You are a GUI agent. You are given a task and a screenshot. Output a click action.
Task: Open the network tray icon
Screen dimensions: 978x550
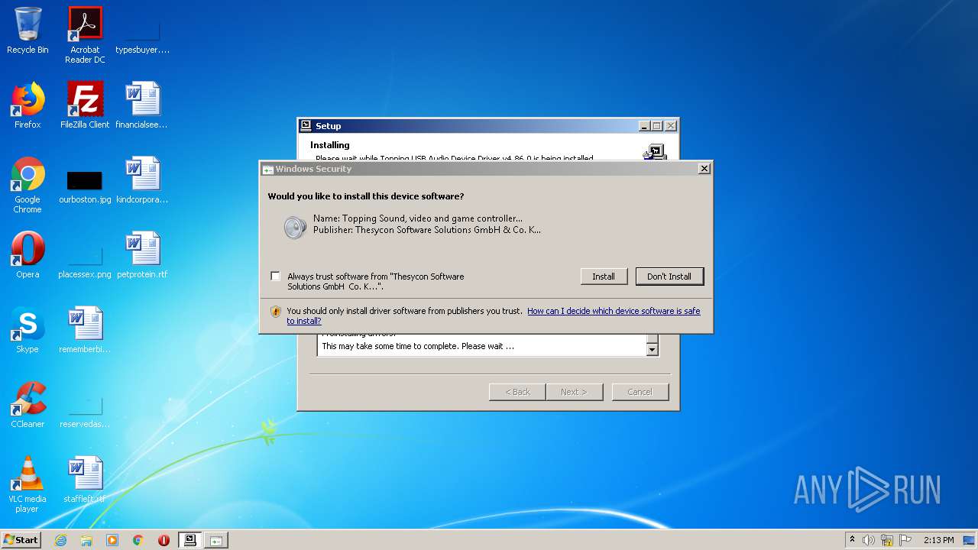pyautogui.click(x=887, y=540)
